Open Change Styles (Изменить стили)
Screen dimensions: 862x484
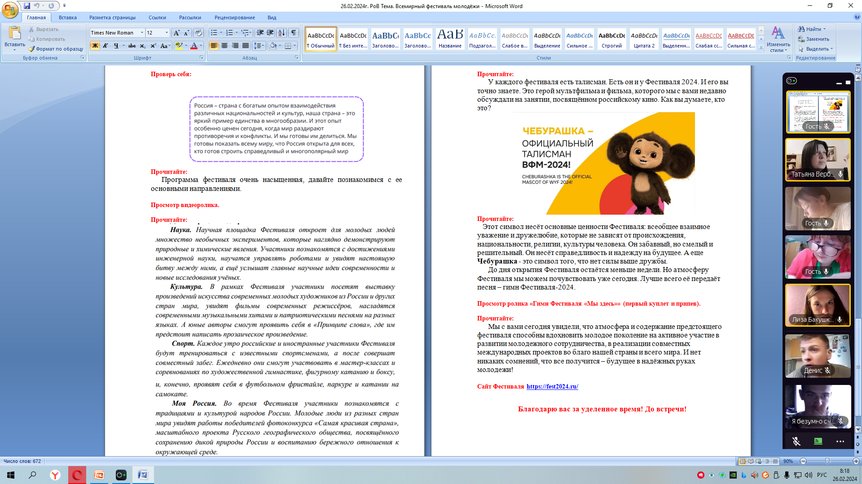click(778, 39)
